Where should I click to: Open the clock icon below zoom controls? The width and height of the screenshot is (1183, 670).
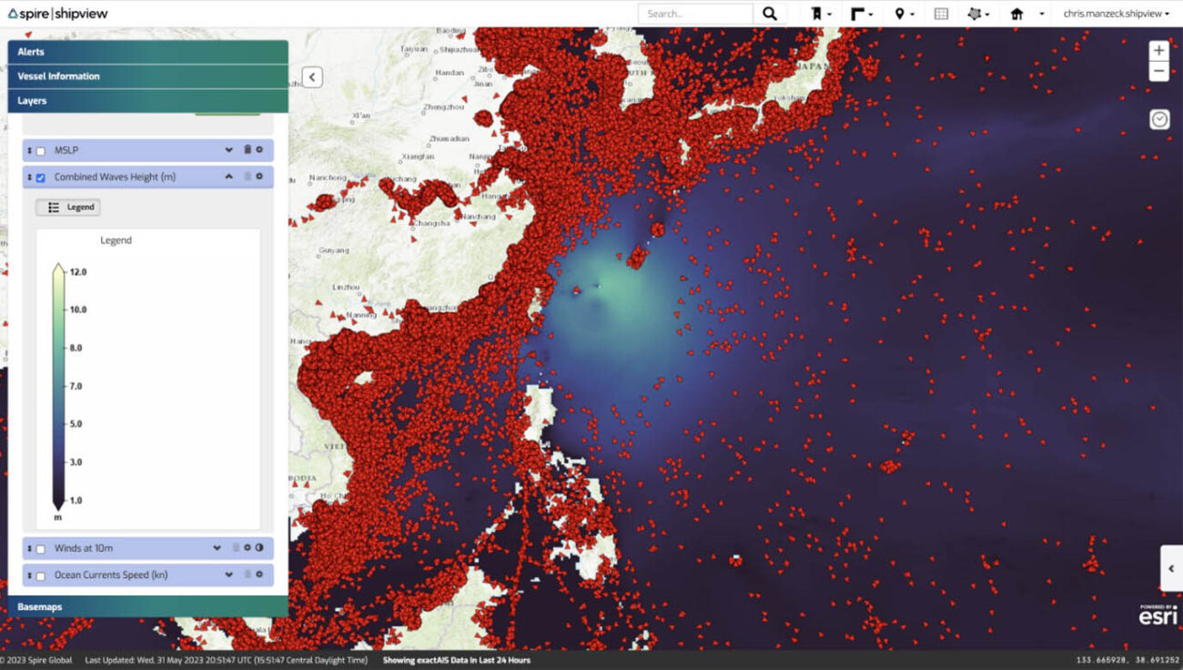[x=1159, y=118]
